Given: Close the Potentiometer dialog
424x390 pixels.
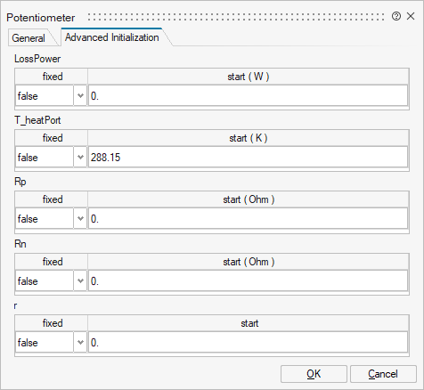Looking at the screenshot, I should tap(411, 16).
